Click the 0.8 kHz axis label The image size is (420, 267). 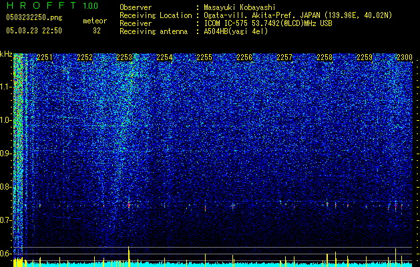click(6, 187)
